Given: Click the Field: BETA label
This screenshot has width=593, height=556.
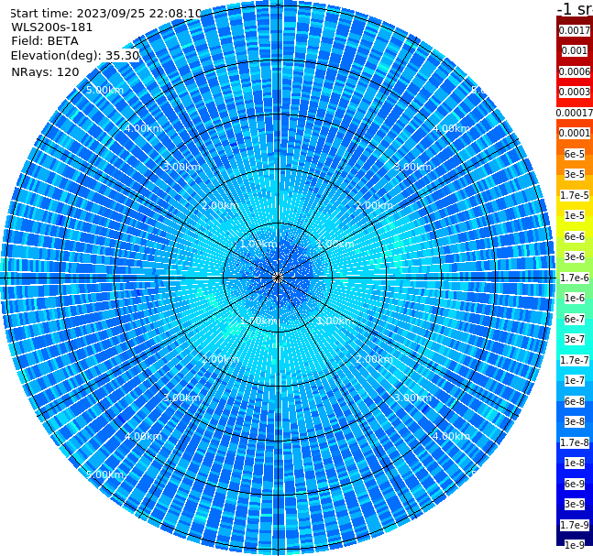Looking at the screenshot, I should pos(45,41).
